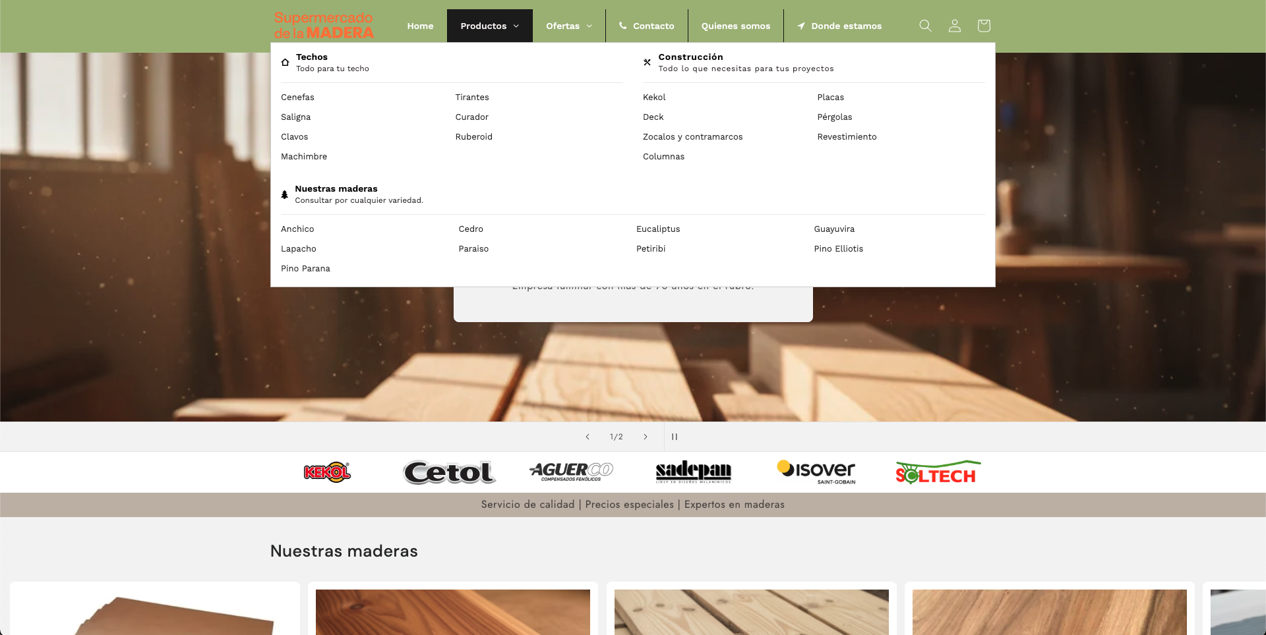
Task: Advance carousel with next slide arrow
Action: [x=646, y=436]
